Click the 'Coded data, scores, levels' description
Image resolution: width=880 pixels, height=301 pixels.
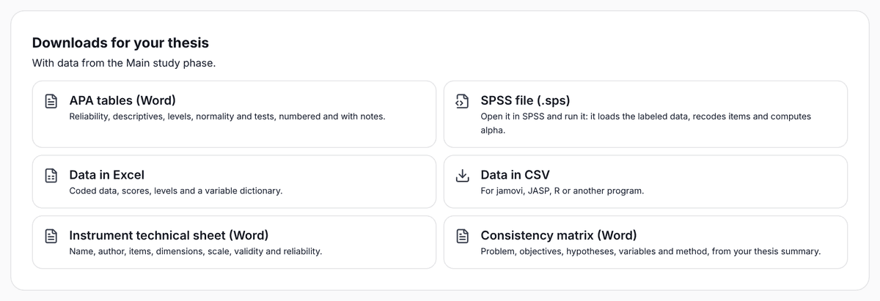point(176,191)
